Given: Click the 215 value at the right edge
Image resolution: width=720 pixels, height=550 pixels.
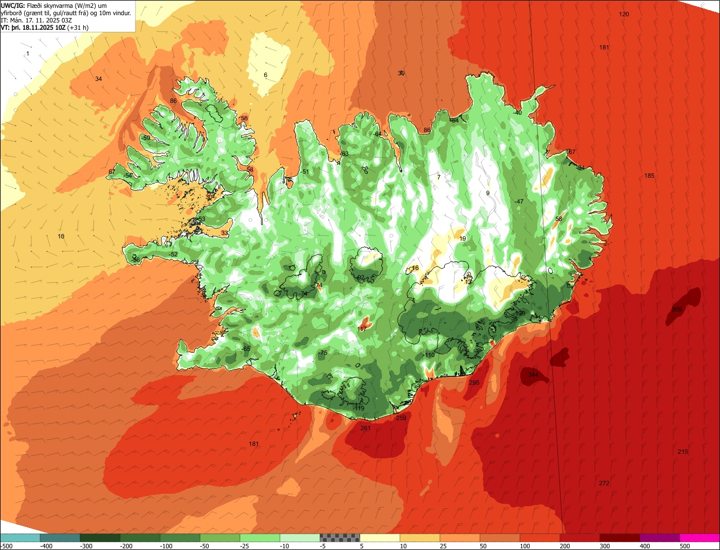Looking at the screenshot, I should [x=683, y=452].
